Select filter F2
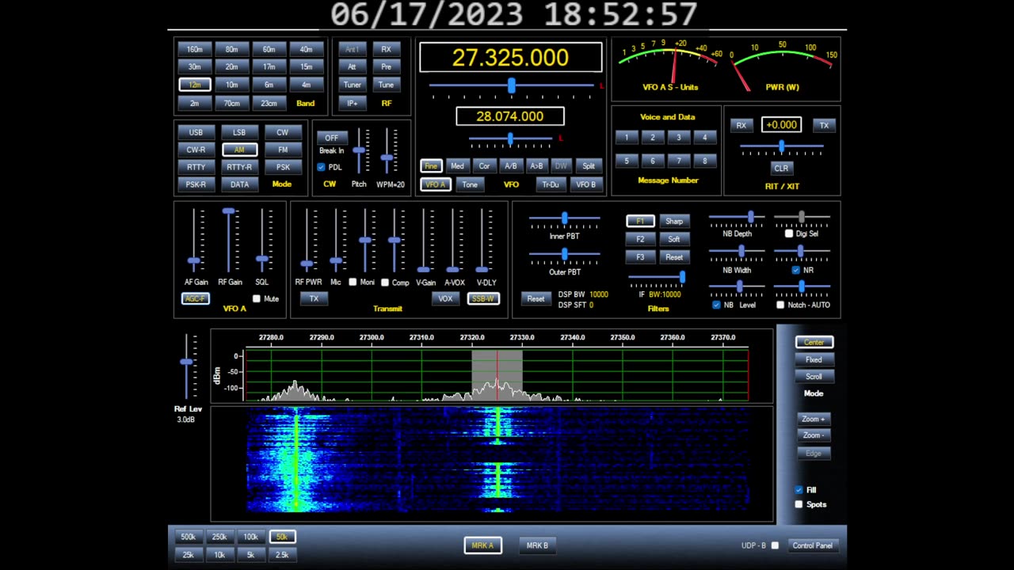The width and height of the screenshot is (1014, 570). point(640,239)
